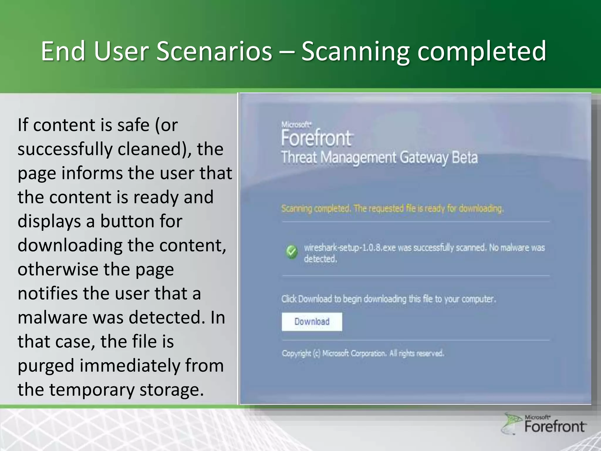Click 'Click Download to begin downloading' instruction text

pyautogui.click(x=389, y=299)
